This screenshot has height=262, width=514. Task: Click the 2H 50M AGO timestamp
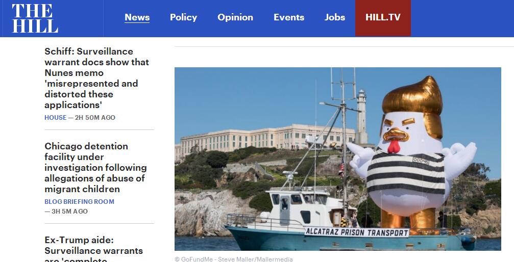coord(95,118)
